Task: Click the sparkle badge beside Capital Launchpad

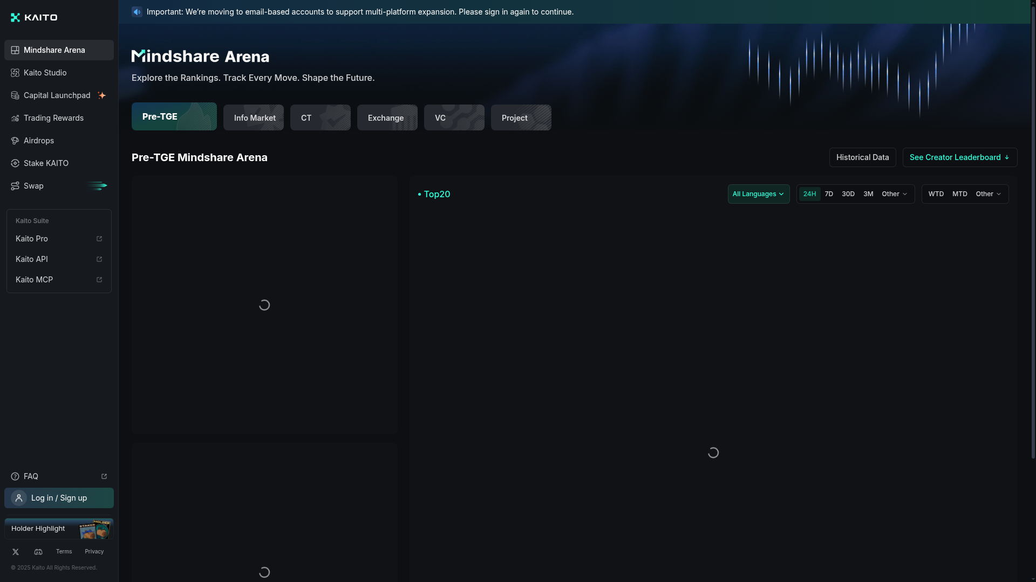Action: (101, 95)
